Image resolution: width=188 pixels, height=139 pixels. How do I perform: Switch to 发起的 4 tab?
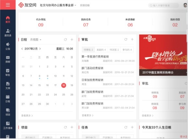[x=101, y=50]
